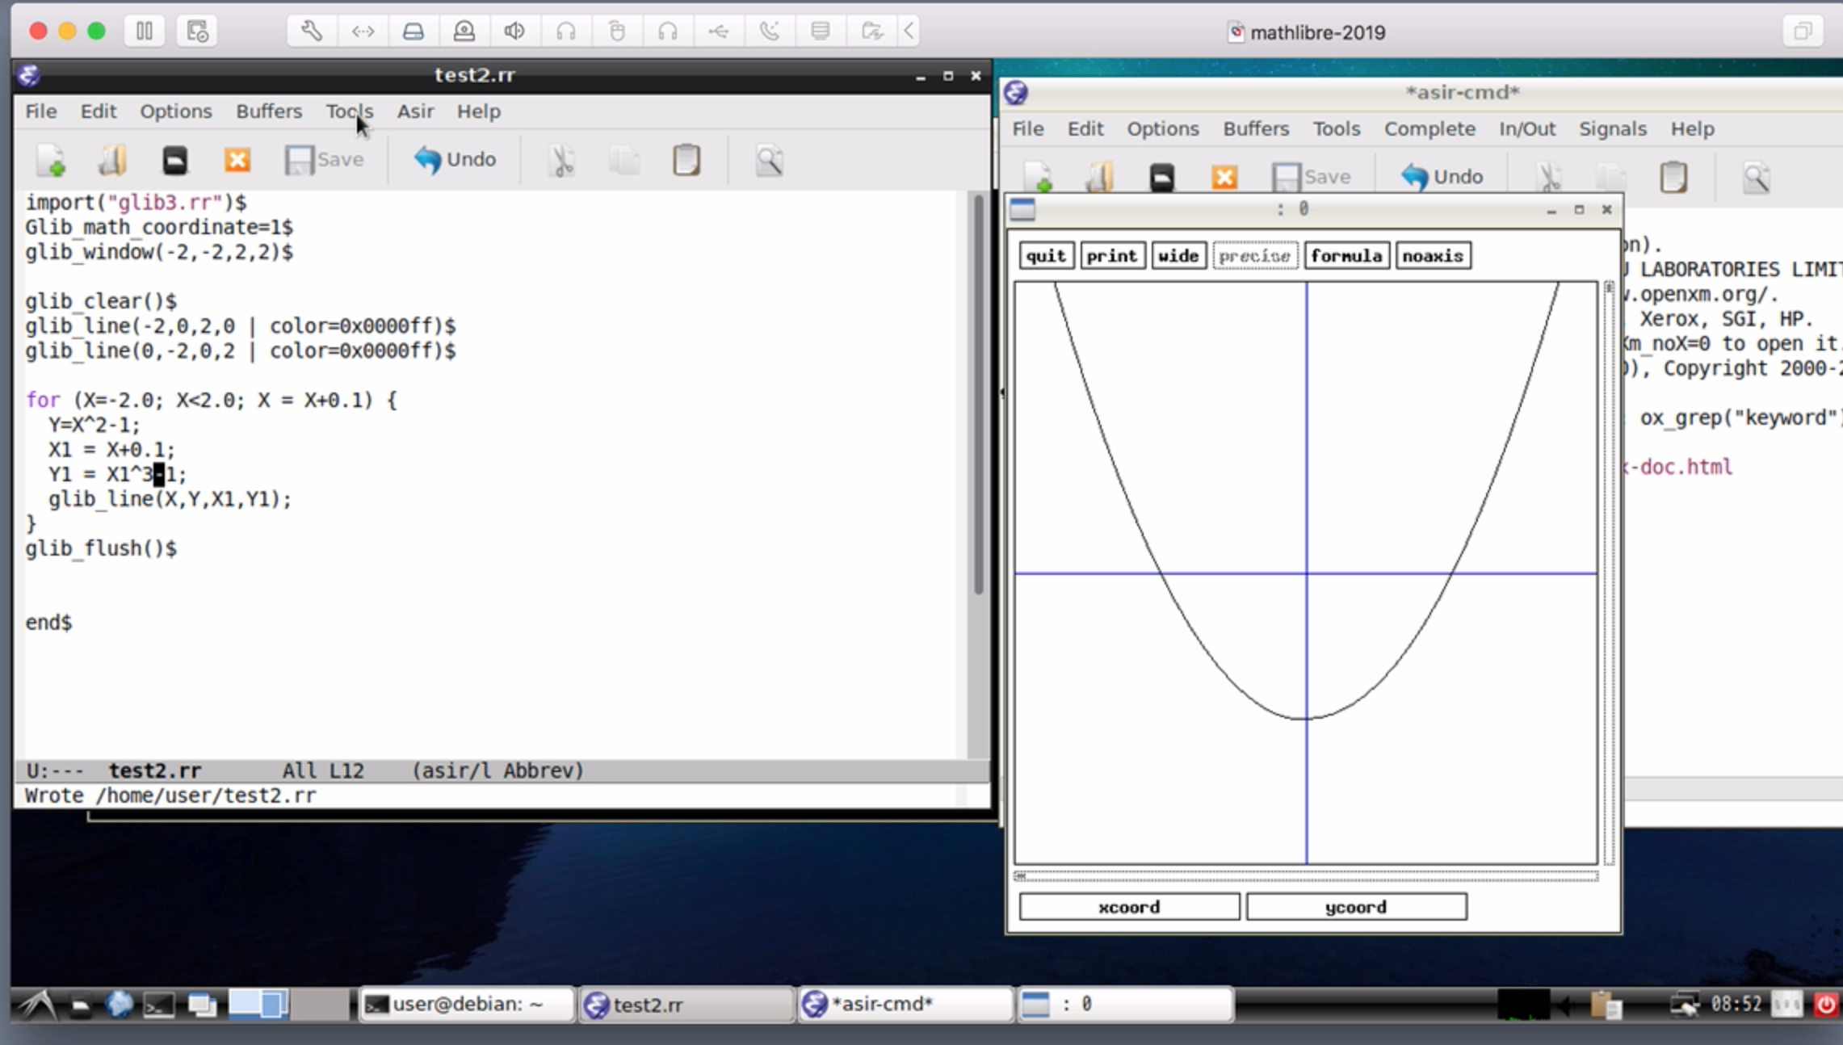Click the paste clipboard icon in asir-cmd toolbar
1843x1045 pixels.
(x=1673, y=177)
